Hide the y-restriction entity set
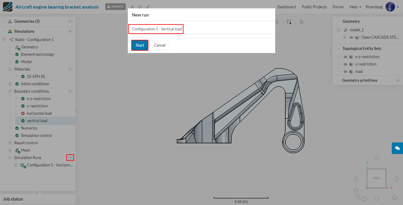Image resolution: width=403 pixels, height=205 pixels. (345, 64)
